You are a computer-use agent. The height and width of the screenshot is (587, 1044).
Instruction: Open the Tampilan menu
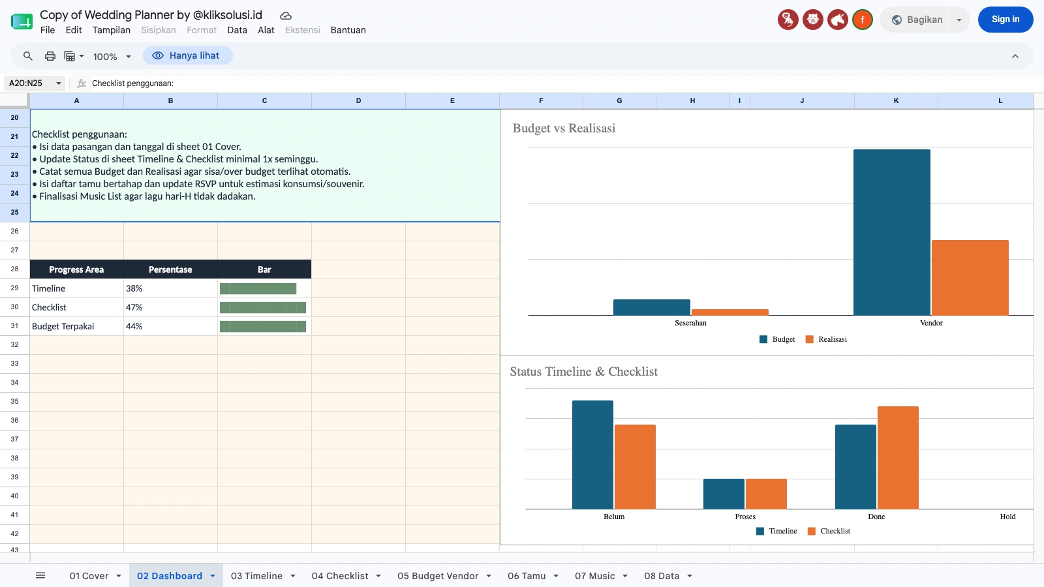click(x=112, y=30)
